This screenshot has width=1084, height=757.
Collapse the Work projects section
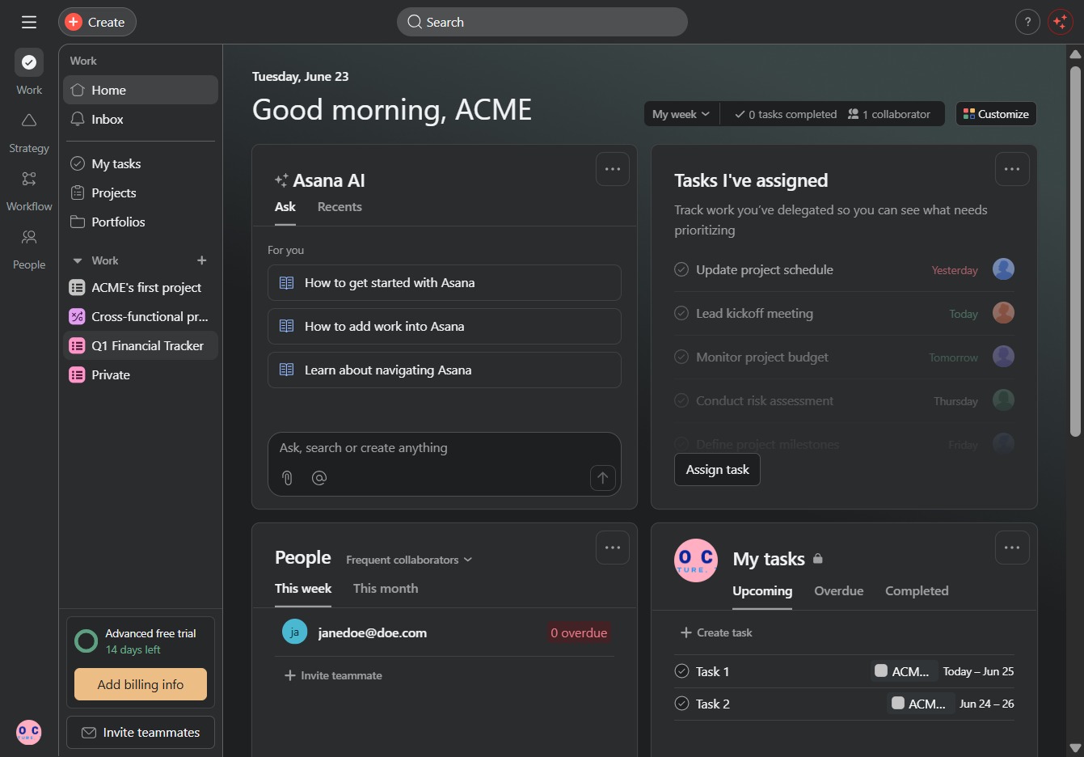[78, 260]
